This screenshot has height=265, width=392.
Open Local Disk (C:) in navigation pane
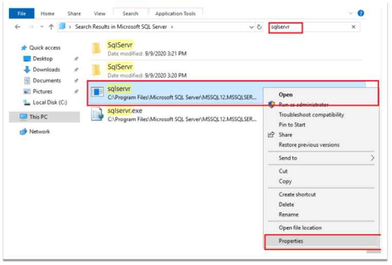[x=50, y=102]
